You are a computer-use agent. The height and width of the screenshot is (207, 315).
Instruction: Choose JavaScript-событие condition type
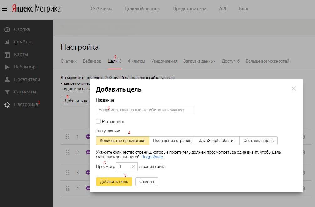217,141
